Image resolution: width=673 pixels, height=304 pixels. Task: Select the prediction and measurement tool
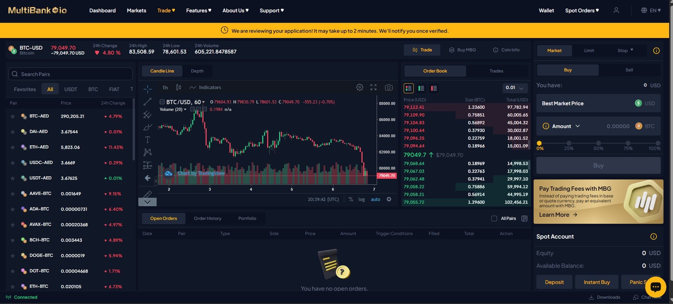147,165
